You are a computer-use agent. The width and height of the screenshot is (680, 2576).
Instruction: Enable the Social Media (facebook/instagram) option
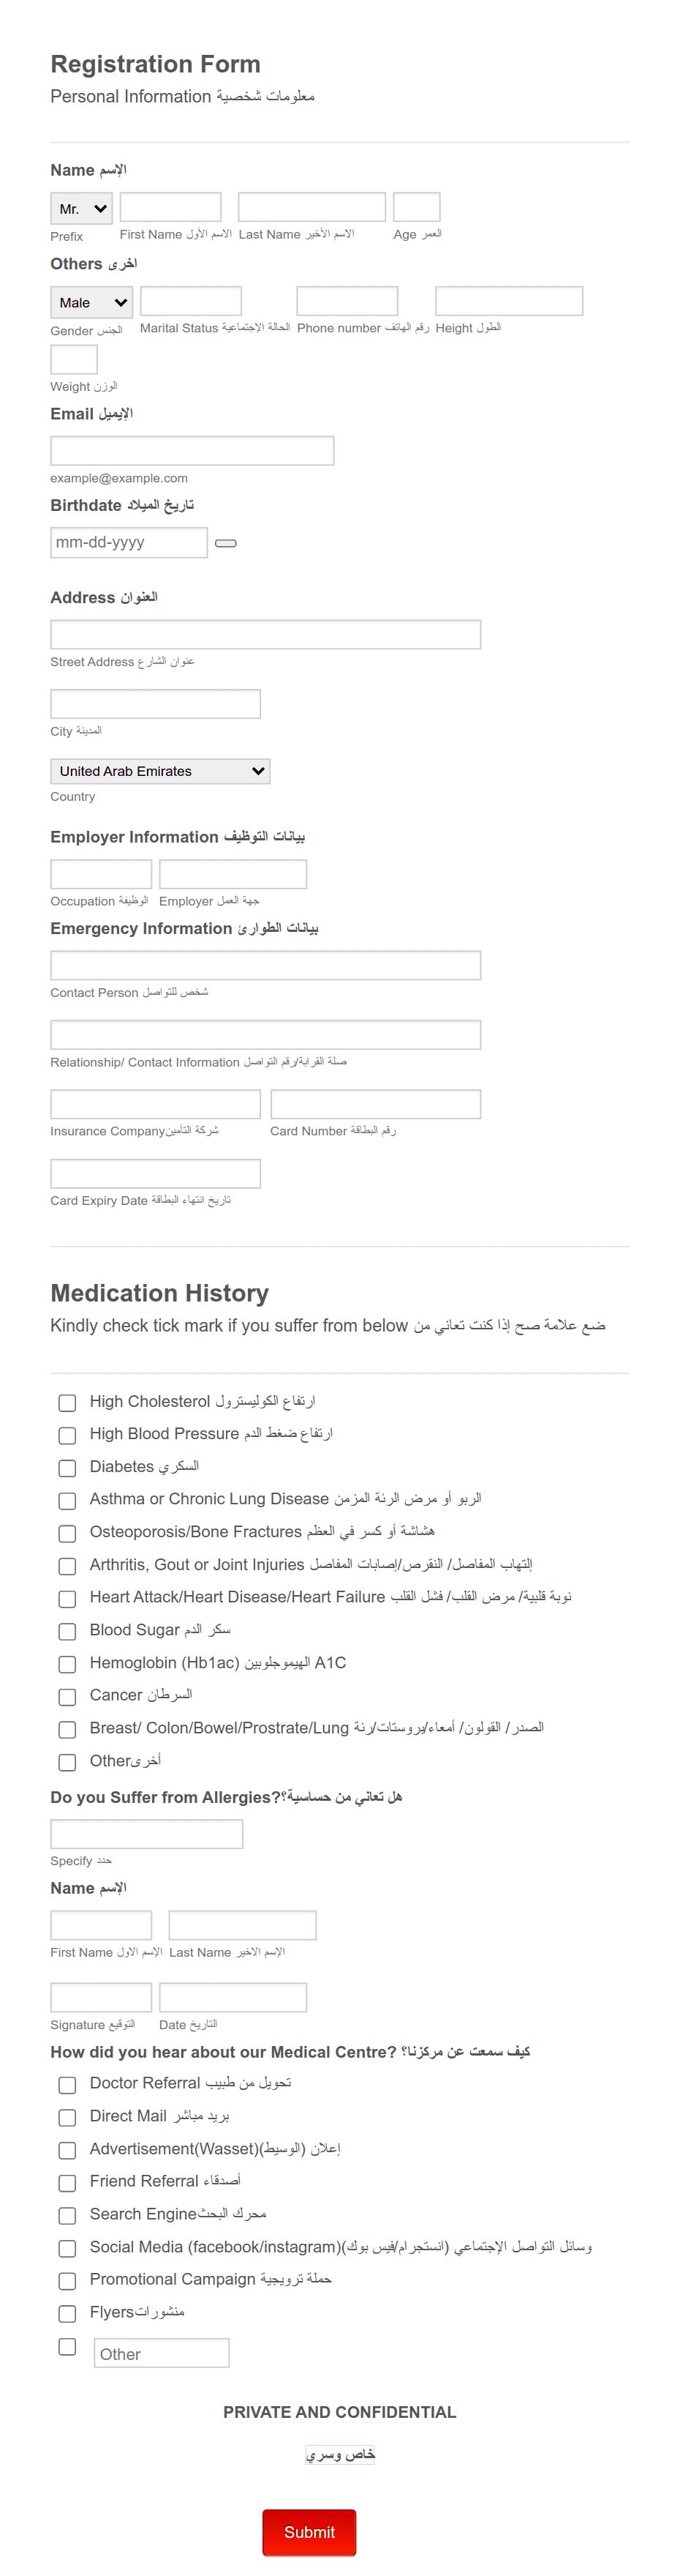(x=67, y=2249)
